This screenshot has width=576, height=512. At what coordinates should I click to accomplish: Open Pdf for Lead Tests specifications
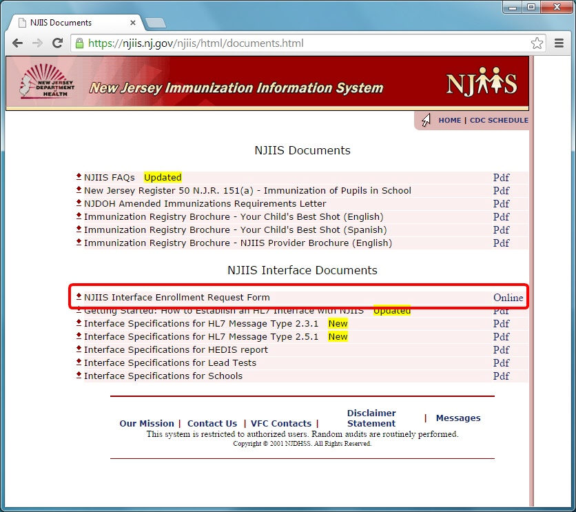[501, 363]
